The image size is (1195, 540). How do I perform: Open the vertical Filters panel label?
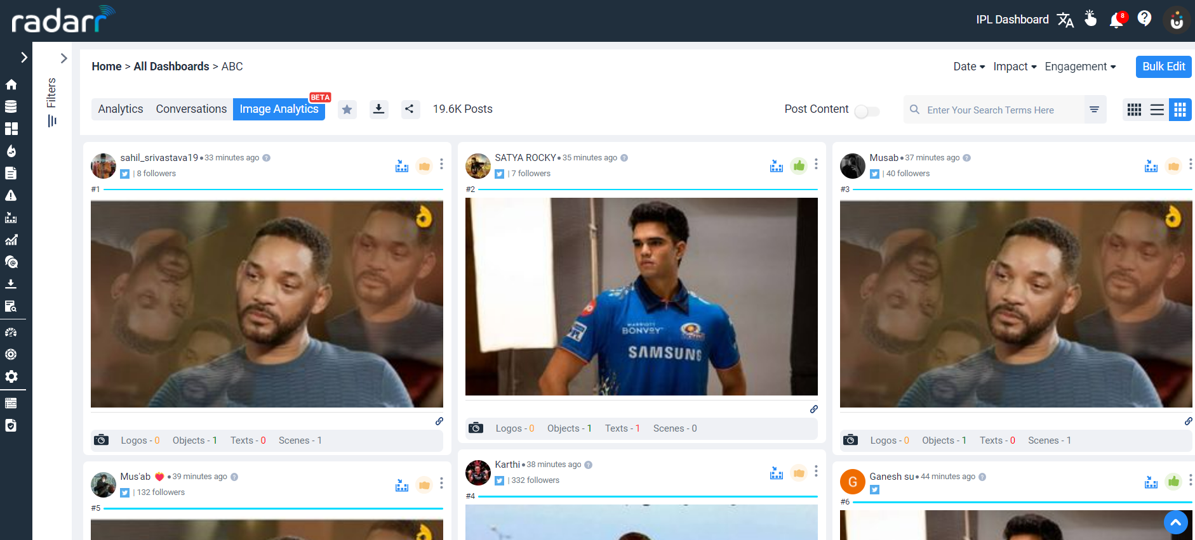click(51, 101)
